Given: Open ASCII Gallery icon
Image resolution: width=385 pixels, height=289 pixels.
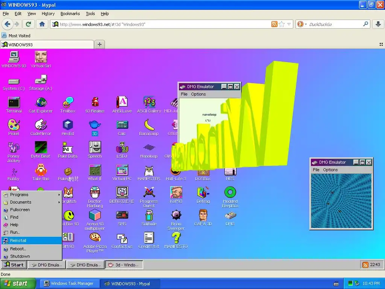Looking at the screenshot, I should [149, 105].
